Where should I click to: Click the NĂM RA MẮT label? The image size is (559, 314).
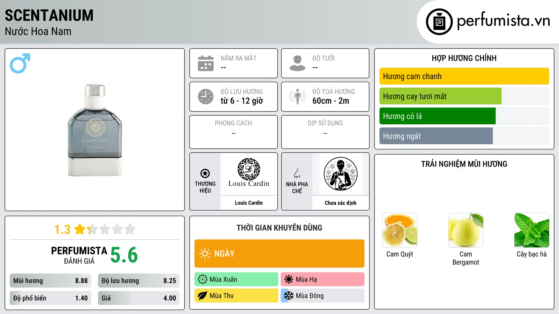239,58
